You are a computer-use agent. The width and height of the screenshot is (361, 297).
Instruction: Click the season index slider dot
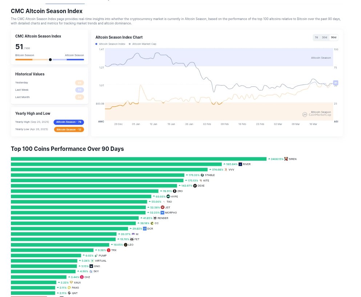click(50, 59)
